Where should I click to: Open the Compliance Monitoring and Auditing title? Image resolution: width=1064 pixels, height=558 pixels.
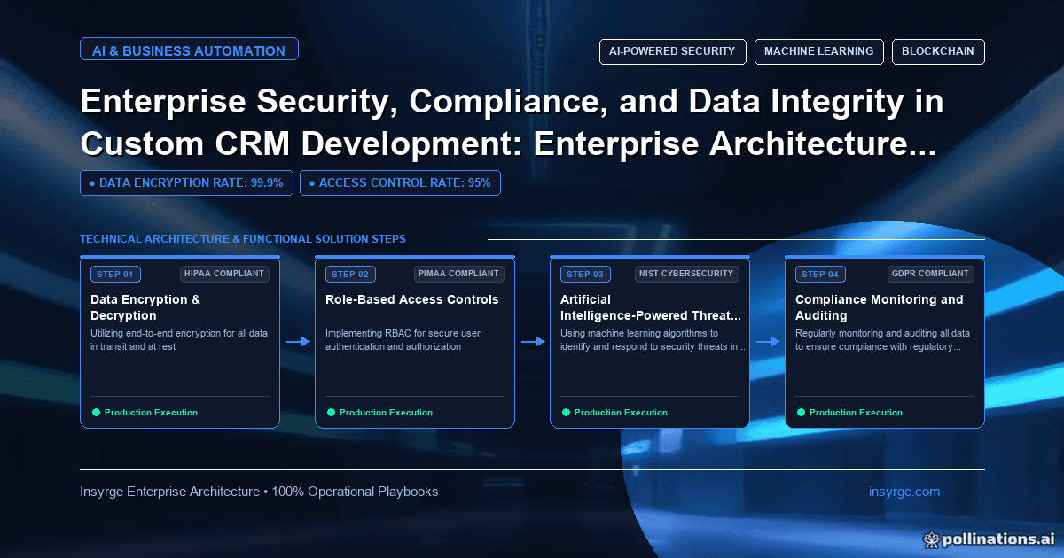click(x=880, y=307)
